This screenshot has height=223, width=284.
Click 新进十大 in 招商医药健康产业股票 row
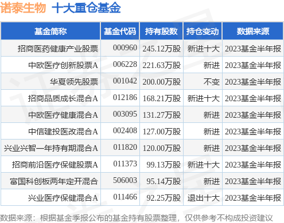(204, 49)
